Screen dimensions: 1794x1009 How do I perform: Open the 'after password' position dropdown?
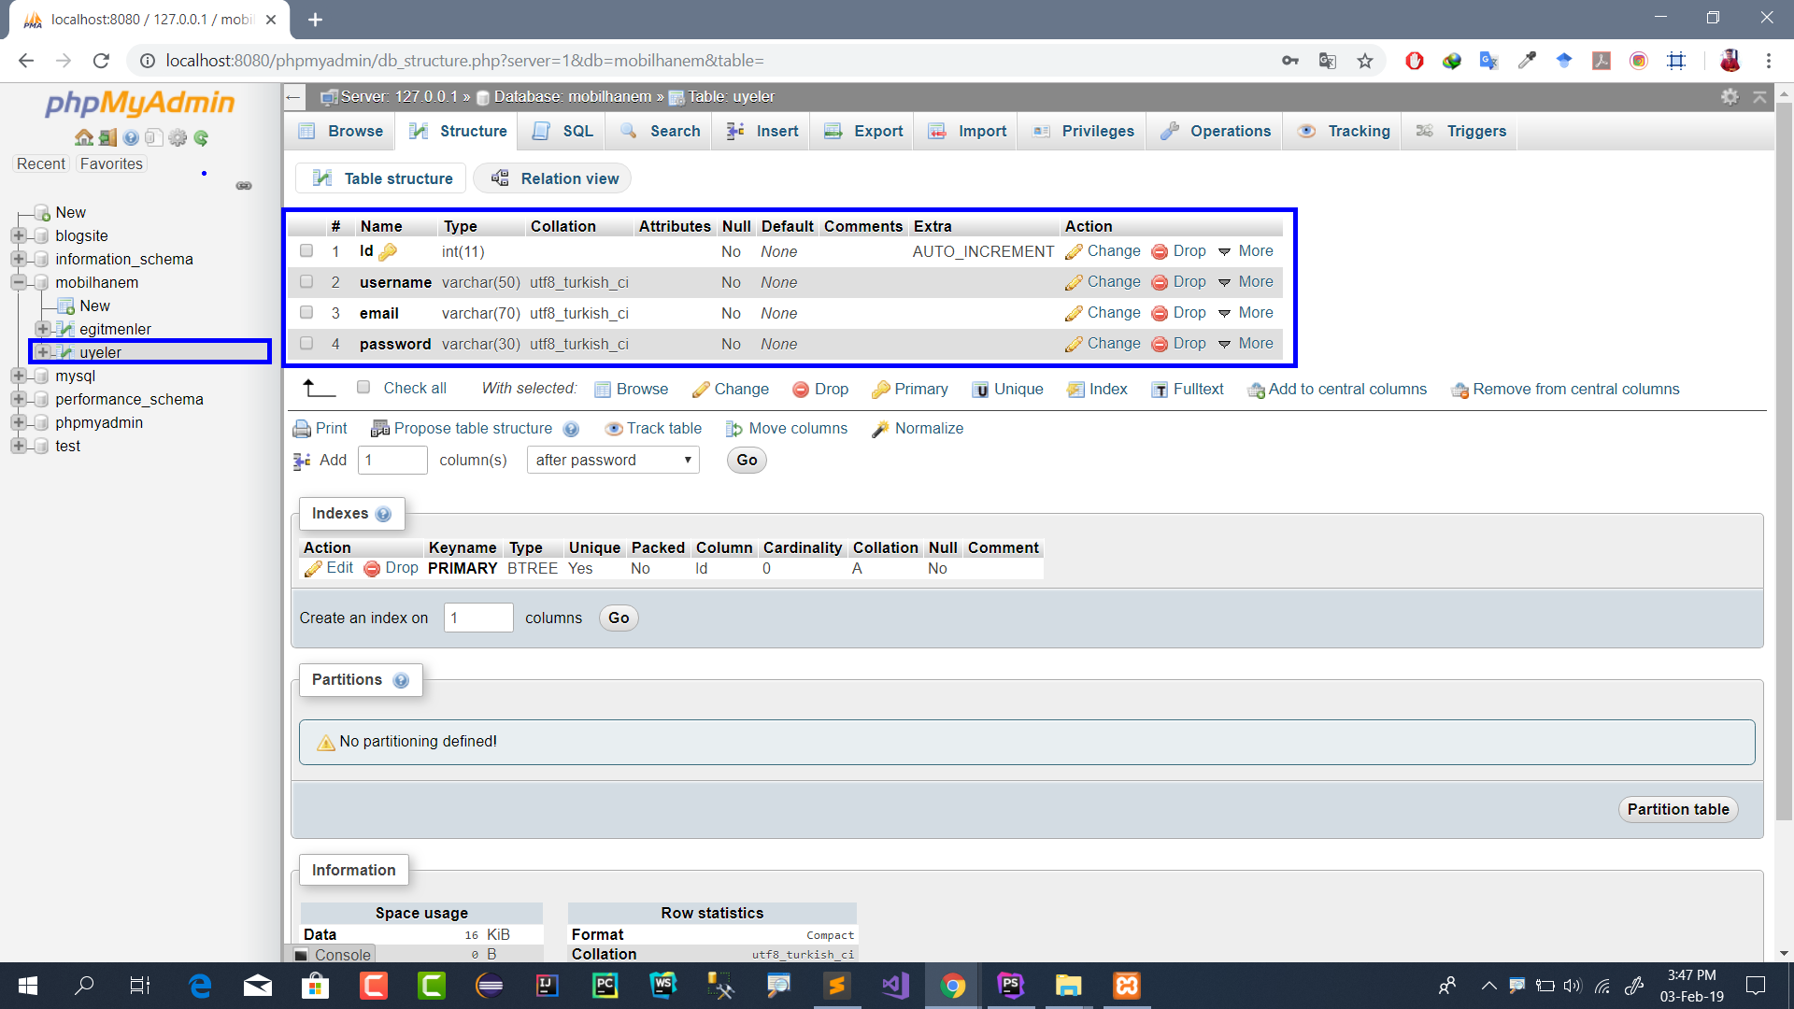click(x=613, y=460)
